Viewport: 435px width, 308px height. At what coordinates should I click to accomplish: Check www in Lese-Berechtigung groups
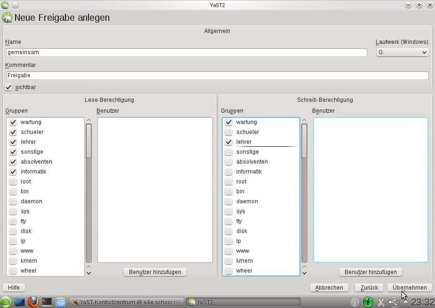point(13,251)
